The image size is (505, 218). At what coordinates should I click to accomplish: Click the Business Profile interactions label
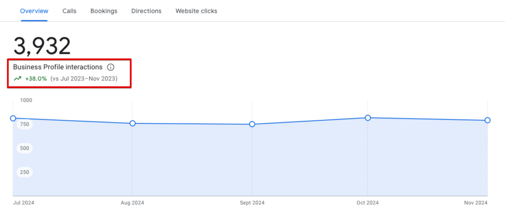pos(58,67)
